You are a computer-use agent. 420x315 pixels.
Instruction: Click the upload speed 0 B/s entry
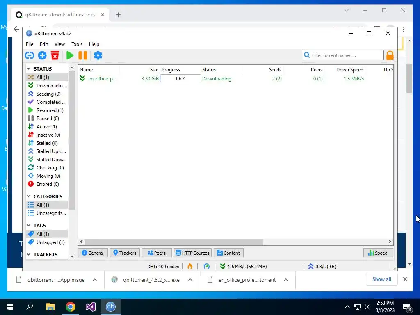click(x=322, y=267)
